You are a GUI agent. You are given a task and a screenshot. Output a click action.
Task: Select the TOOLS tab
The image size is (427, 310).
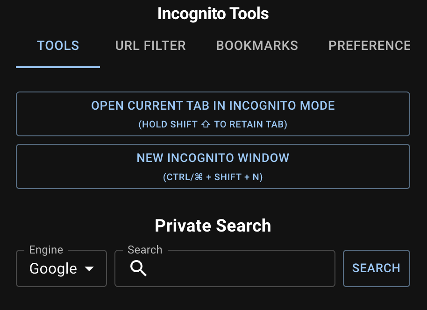(x=57, y=45)
